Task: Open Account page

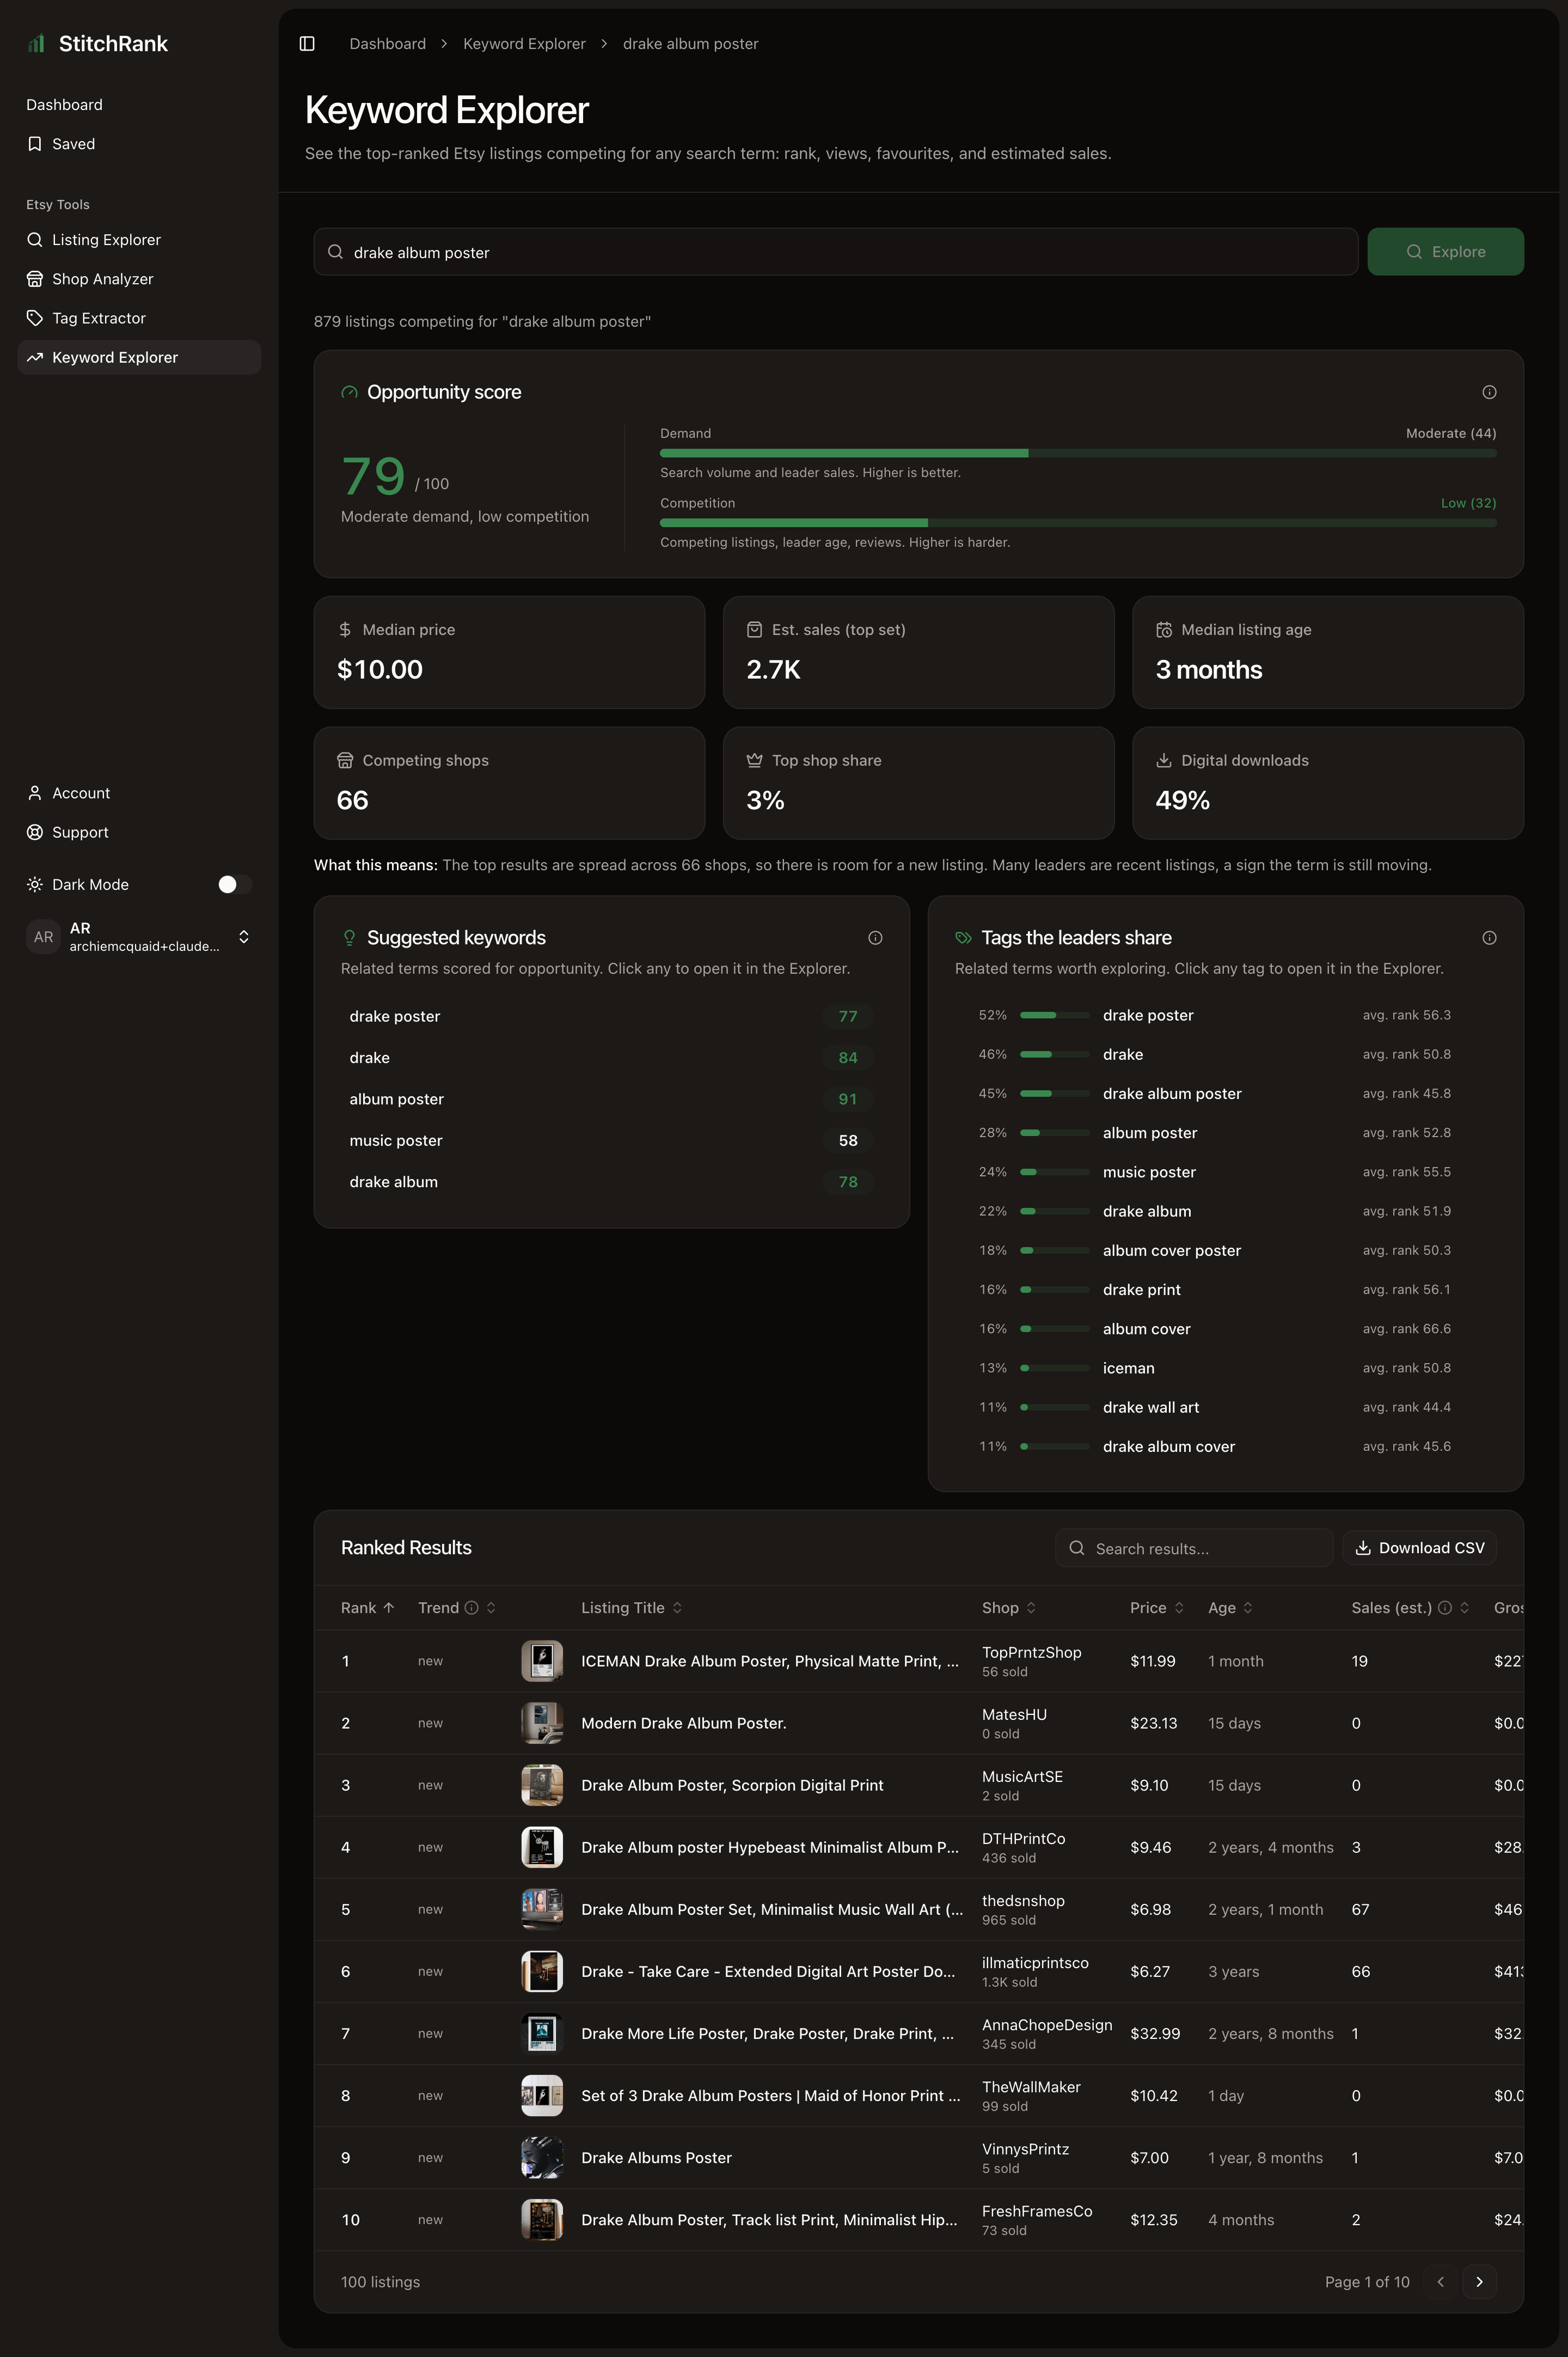Action: (x=139, y=793)
